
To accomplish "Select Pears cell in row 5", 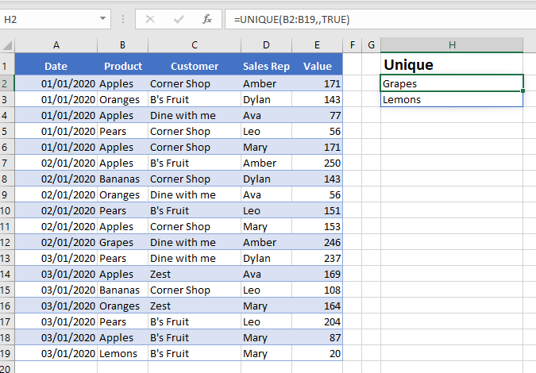I will 122,131.
